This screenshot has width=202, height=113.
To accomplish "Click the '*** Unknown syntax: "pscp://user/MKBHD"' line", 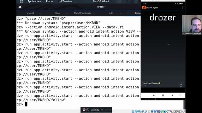I will coord(58,23).
